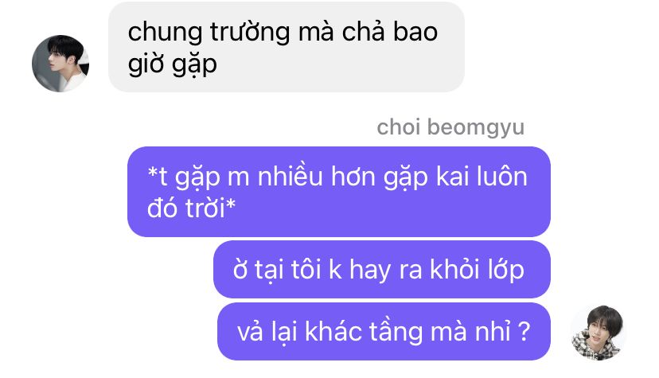Screen dimensions: 659x378
Task: Click "giờ gặp" on the gray bubble's second line
Action: [173, 65]
